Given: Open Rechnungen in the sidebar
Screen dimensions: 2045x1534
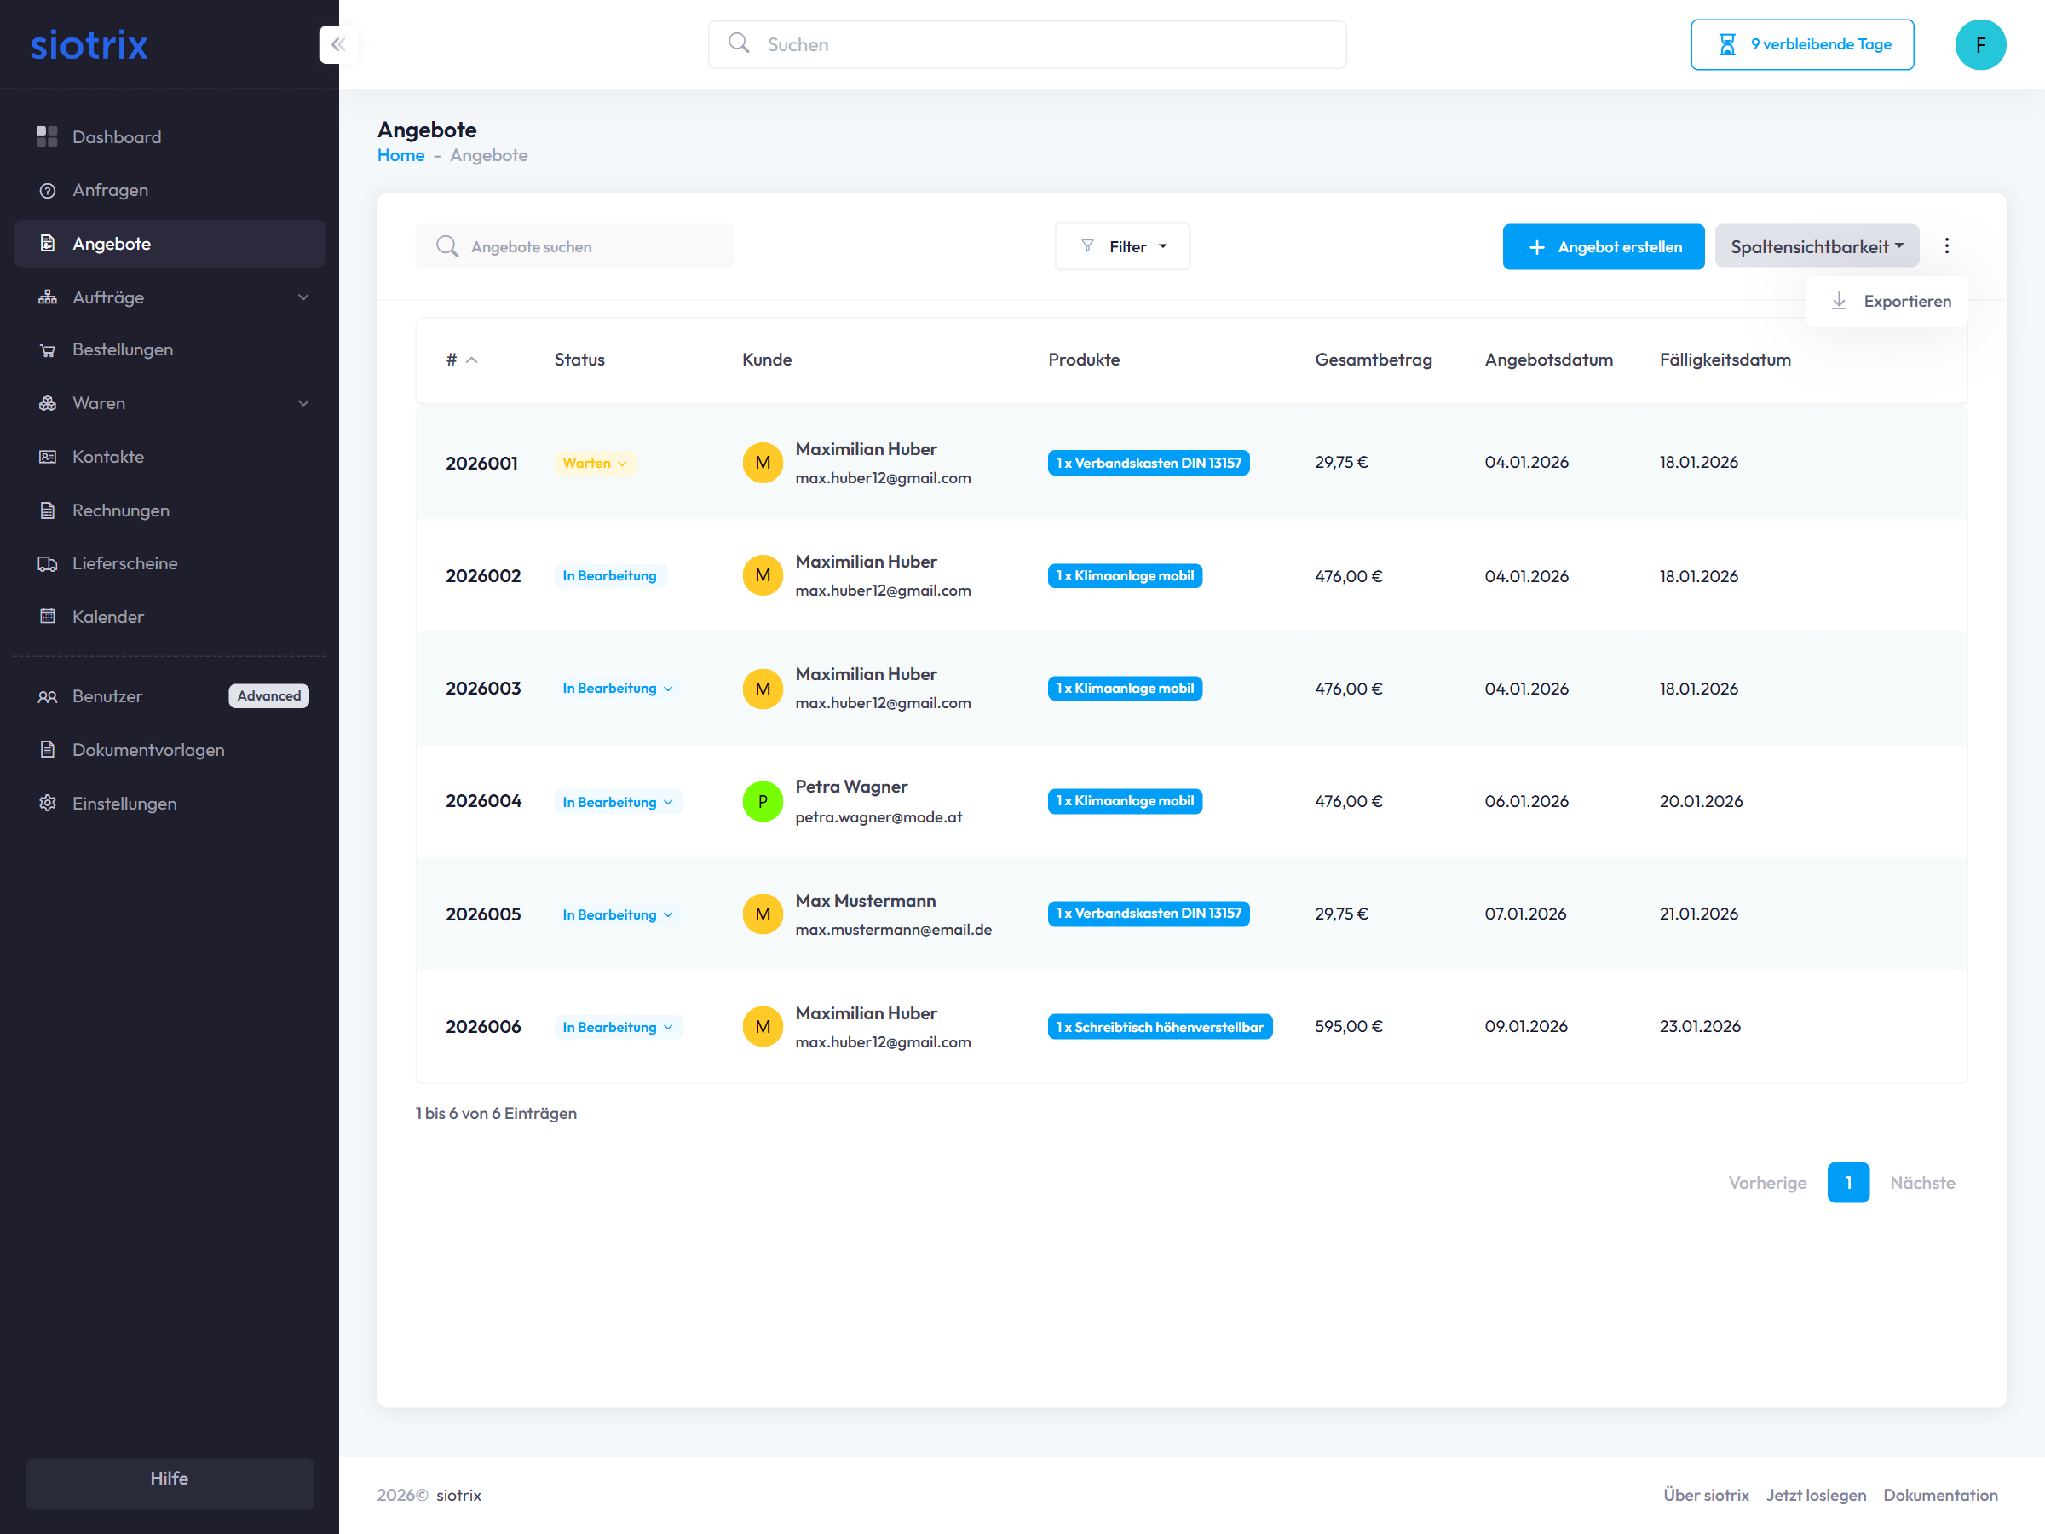Looking at the screenshot, I should coord(120,510).
